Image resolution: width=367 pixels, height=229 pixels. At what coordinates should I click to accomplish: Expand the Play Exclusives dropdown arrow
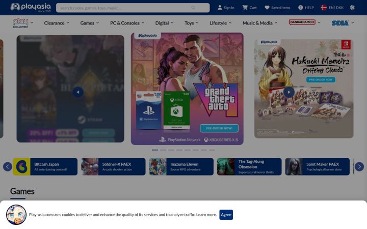(x=32, y=23)
